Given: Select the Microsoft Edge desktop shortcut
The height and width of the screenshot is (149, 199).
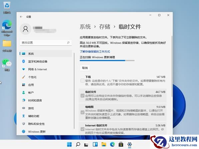Looking at the screenshot, I should [x=7, y=28].
